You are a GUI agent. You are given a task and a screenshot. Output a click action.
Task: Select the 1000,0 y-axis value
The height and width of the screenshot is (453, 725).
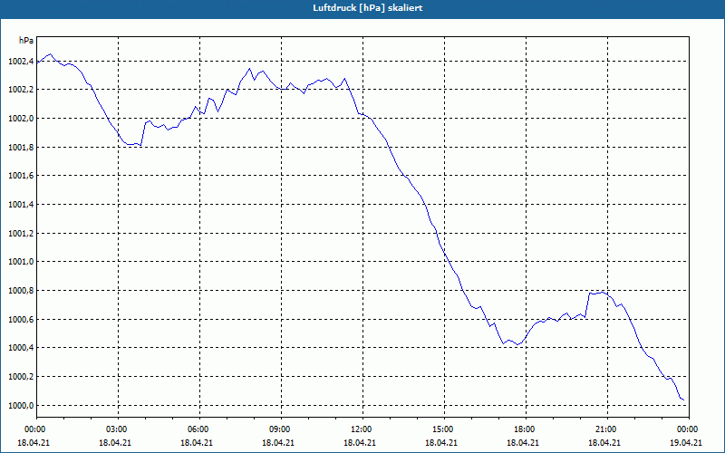click(21, 405)
